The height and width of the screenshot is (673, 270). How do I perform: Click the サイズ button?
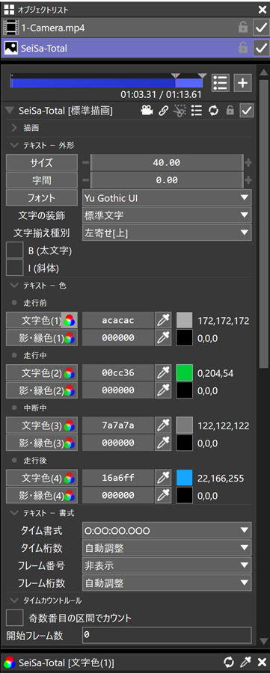[42, 163]
